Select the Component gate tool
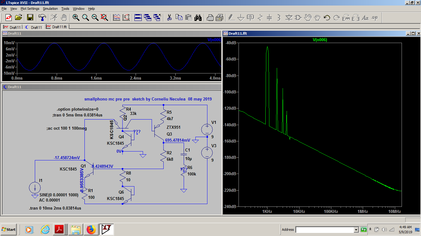The image size is (421, 236). click(298, 17)
